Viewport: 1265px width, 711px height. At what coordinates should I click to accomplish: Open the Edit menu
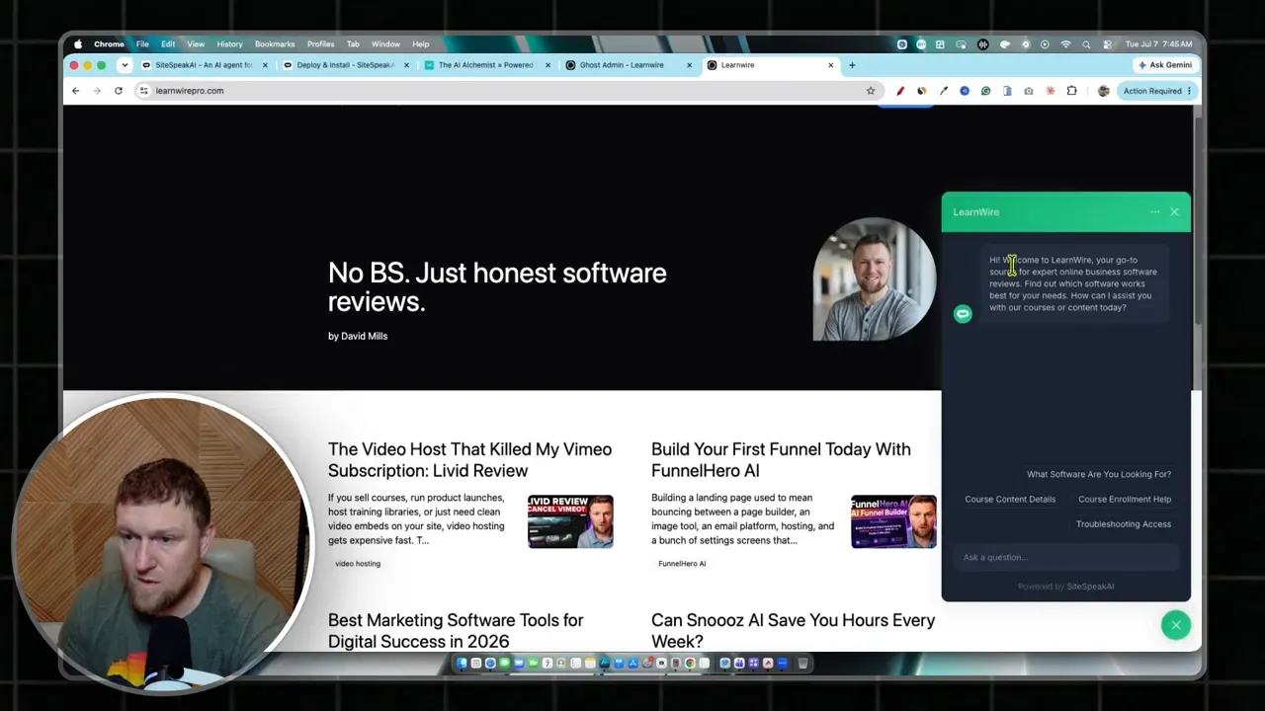(x=168, y=44)
